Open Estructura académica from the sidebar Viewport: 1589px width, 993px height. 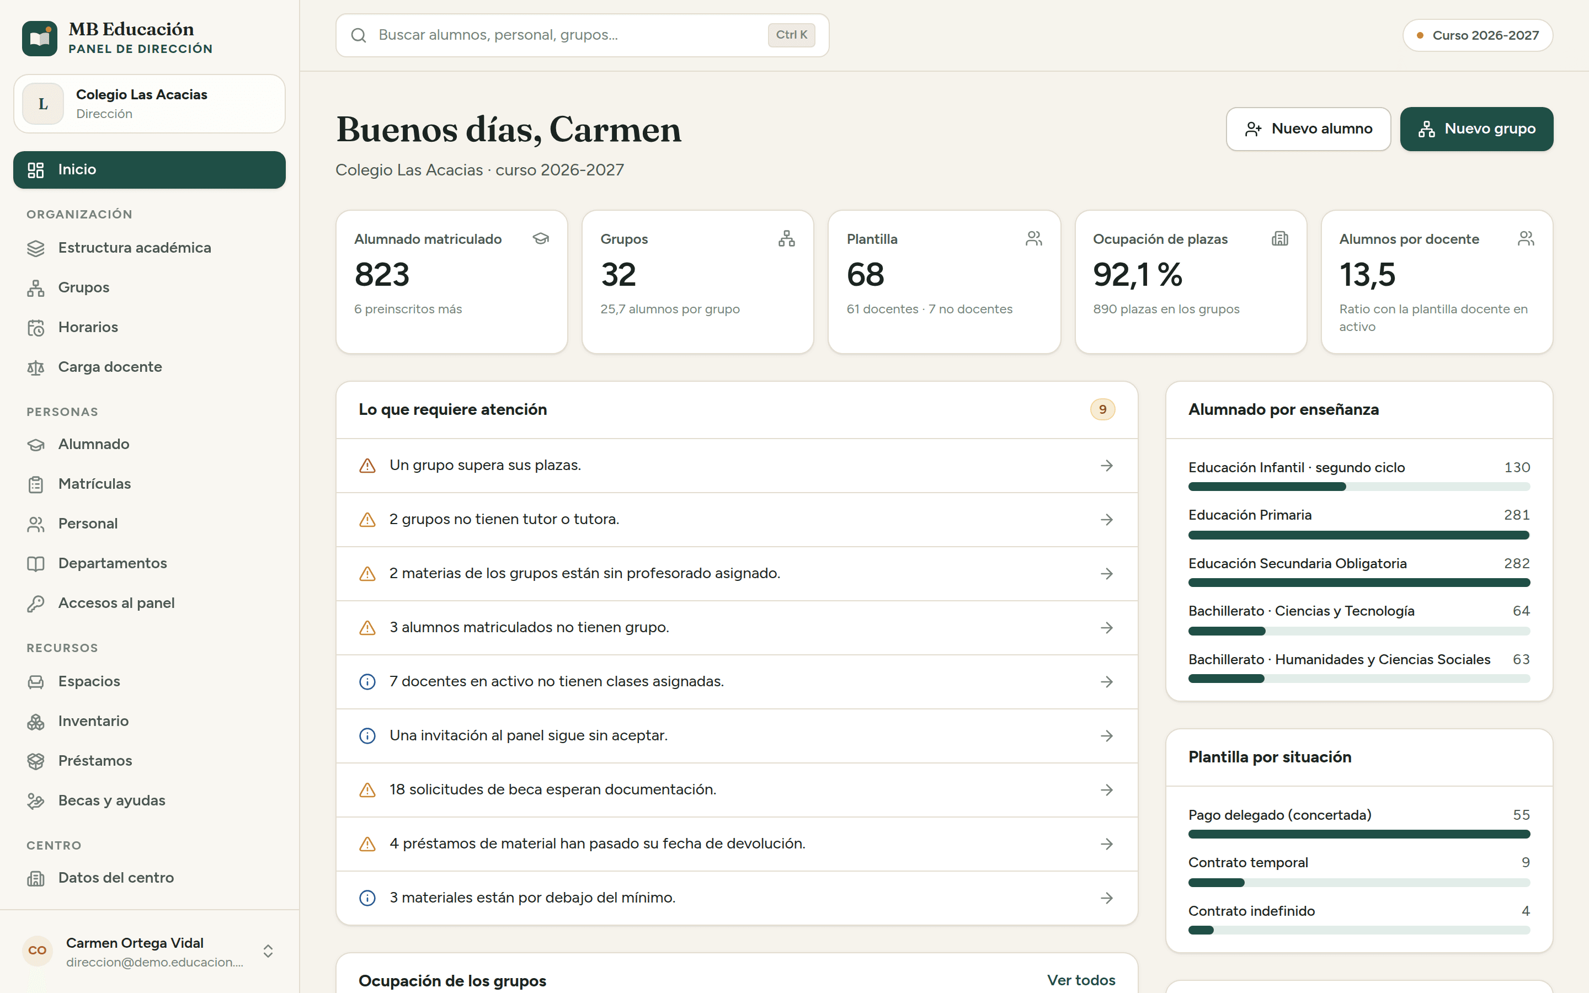(x=149, y=248)
